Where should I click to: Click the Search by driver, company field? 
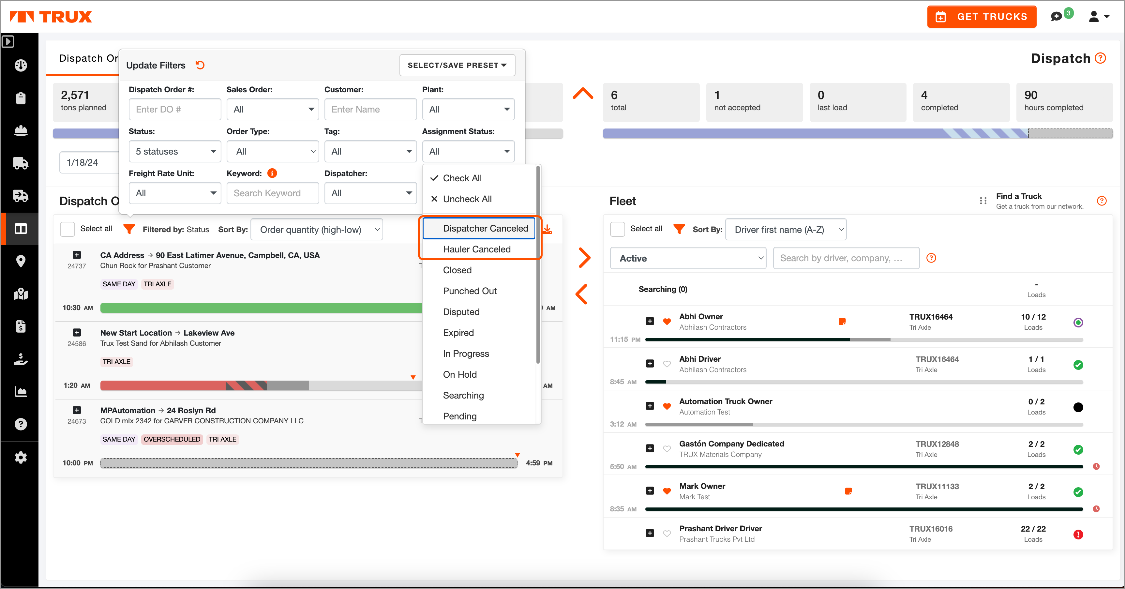pos(847,258)
